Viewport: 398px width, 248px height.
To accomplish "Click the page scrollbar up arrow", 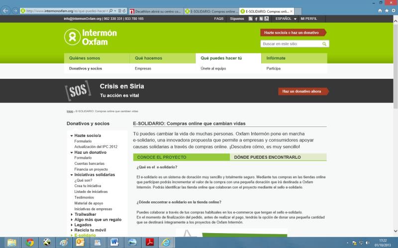I will (x=396, y=21).
